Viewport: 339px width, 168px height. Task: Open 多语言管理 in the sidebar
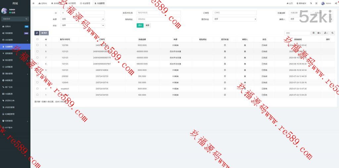15,107
